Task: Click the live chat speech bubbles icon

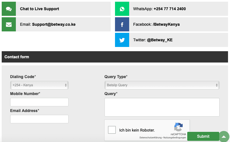Action: [x=9, y=9]
